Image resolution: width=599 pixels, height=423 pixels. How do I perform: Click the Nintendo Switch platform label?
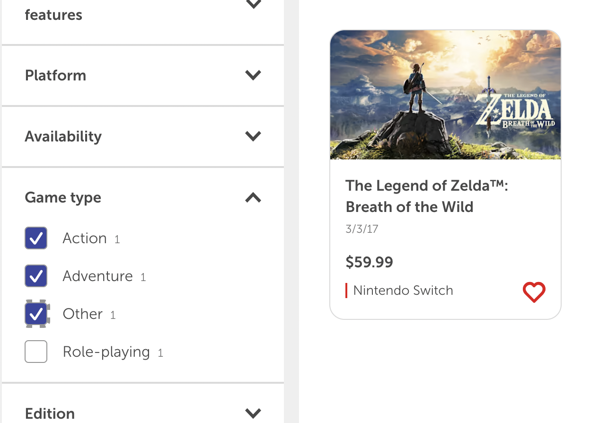tap(403, 290)
